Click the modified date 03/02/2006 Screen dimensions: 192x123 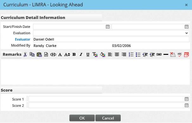coord(121,46)
